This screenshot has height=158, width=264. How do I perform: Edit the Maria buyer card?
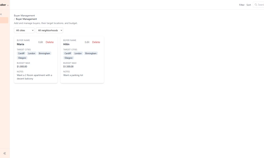click(x=41, y=42)
